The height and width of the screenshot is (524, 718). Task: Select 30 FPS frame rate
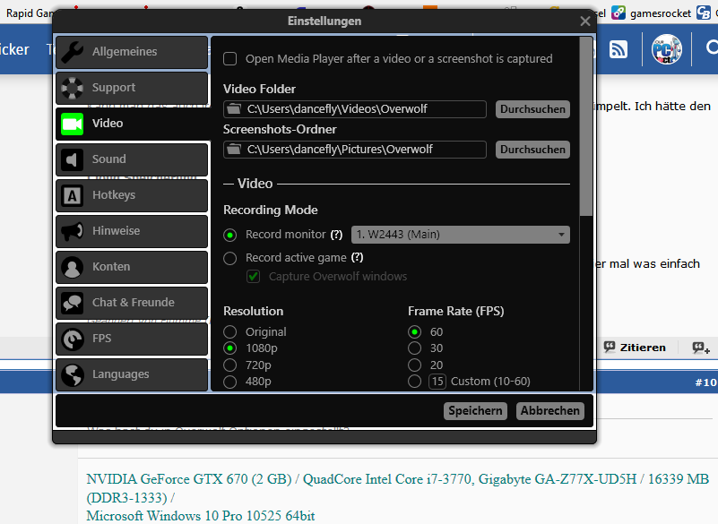pyautogui.click(x=414, y=348)
